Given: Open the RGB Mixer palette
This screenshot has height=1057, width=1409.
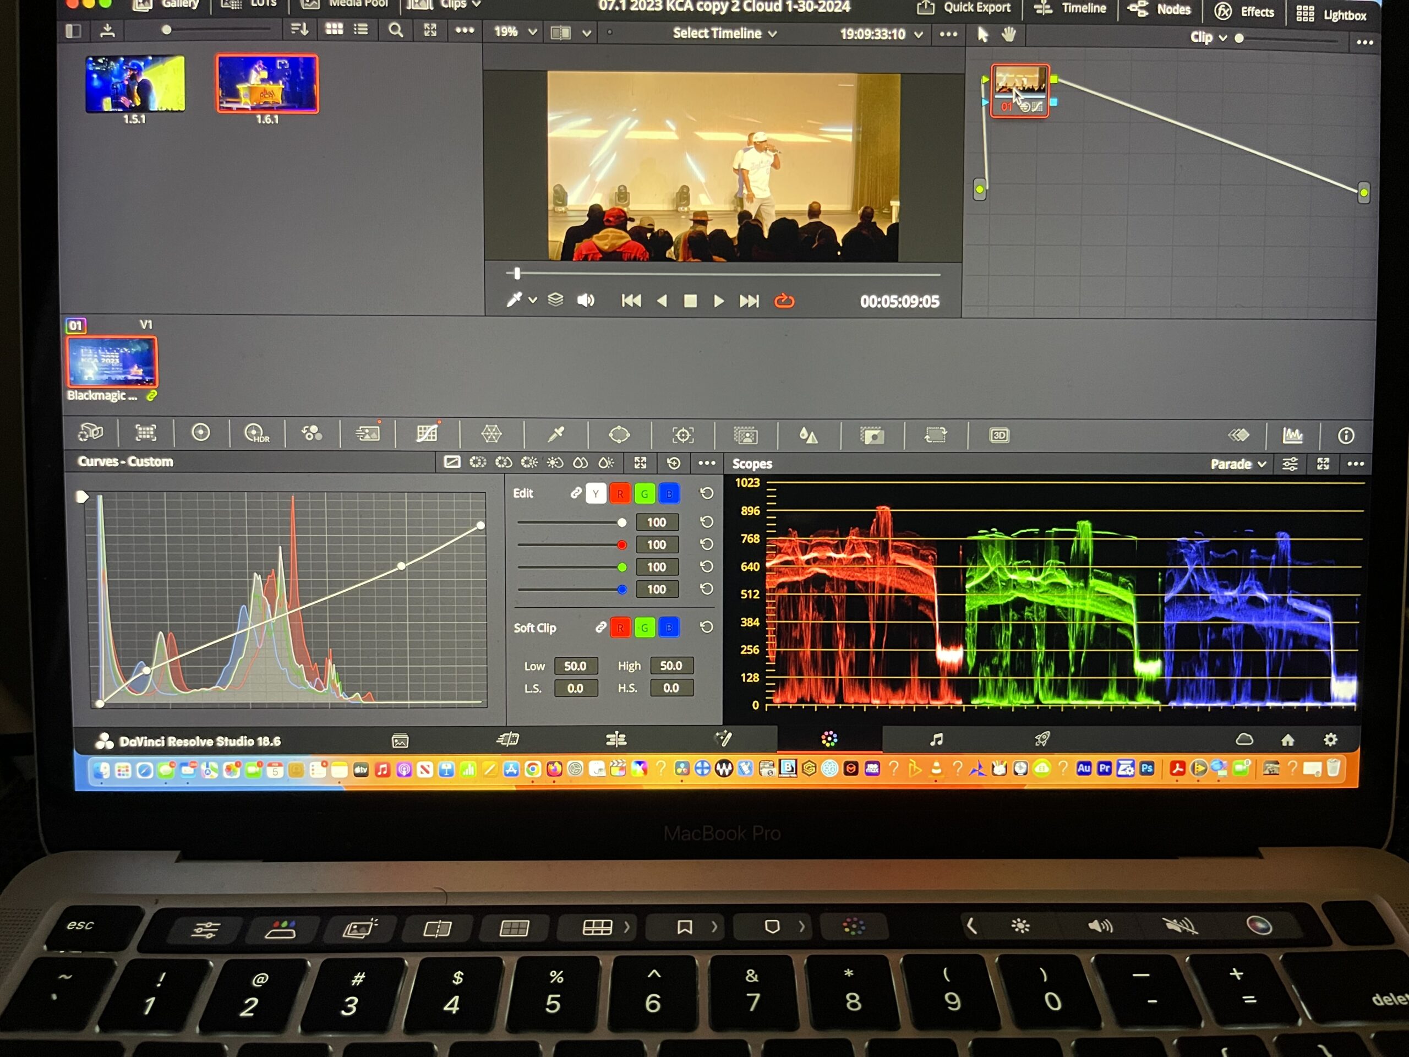Looking at the screenshot, I should click(x=312, y=434).
